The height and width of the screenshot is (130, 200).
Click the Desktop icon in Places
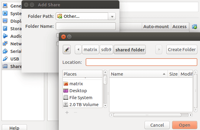click(66, 91)
